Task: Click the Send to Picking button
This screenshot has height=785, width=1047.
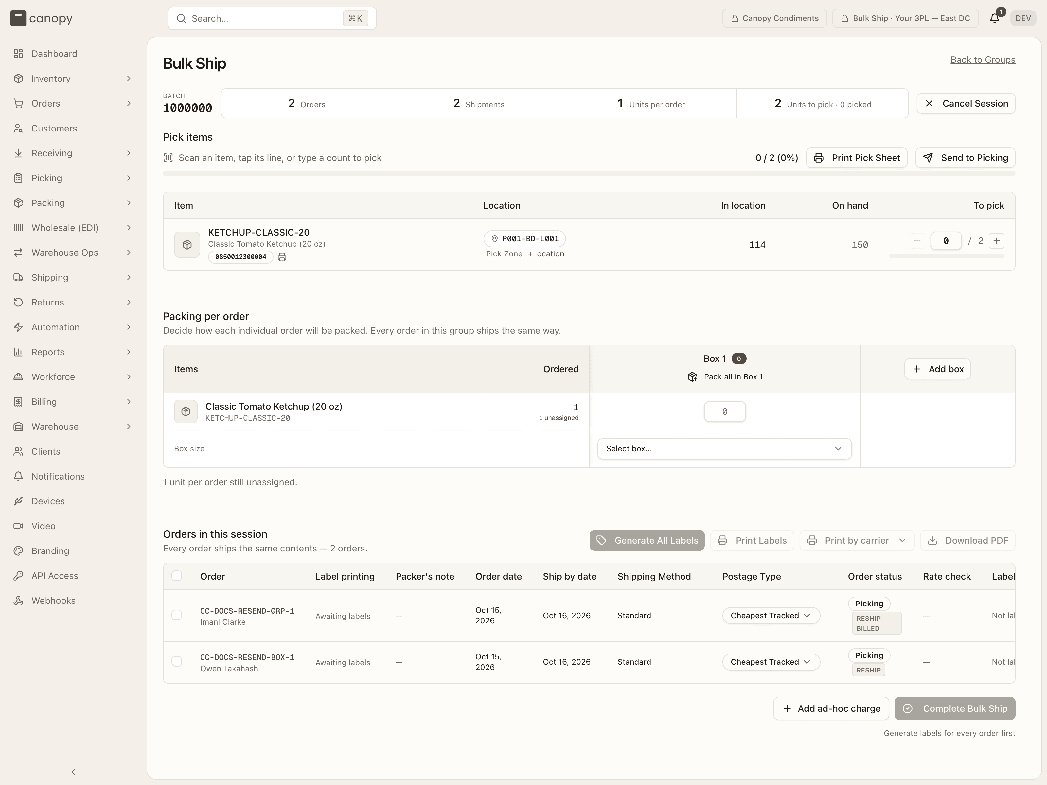Action: [965, 158]
